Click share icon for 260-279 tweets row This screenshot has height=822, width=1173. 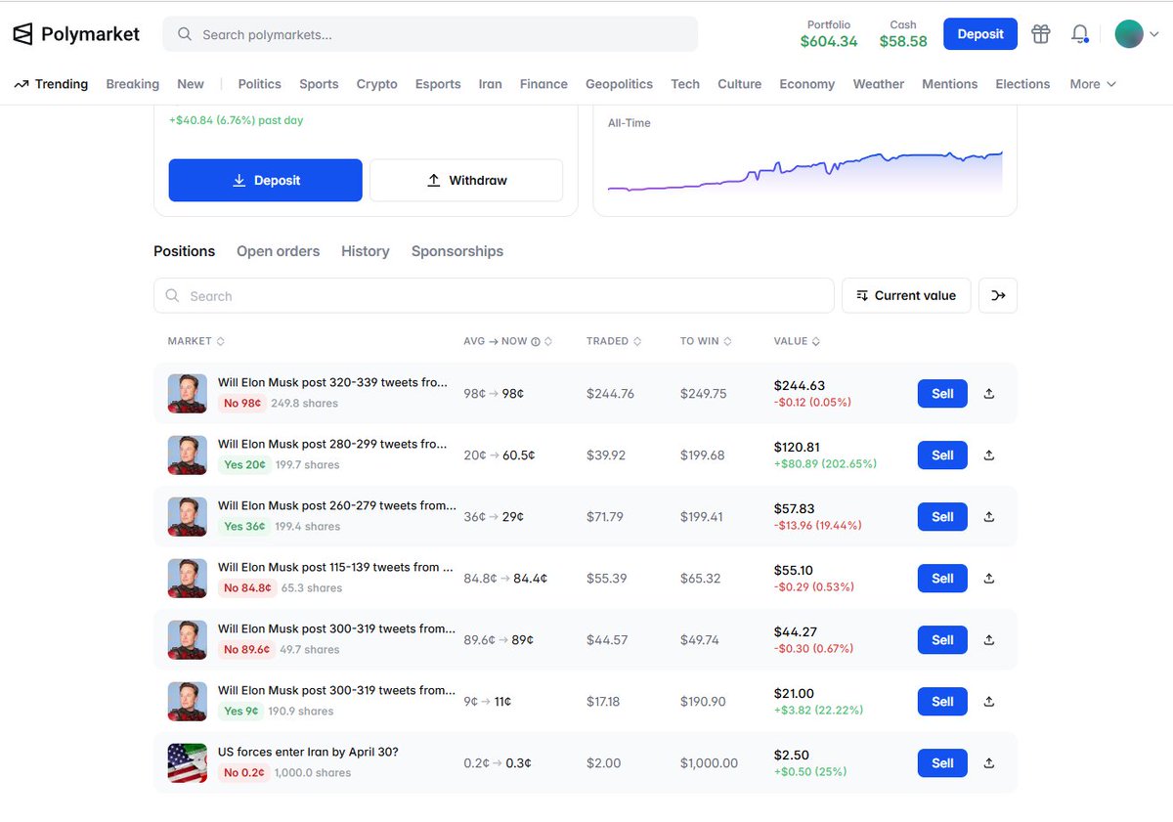click(x=988, y=517)
